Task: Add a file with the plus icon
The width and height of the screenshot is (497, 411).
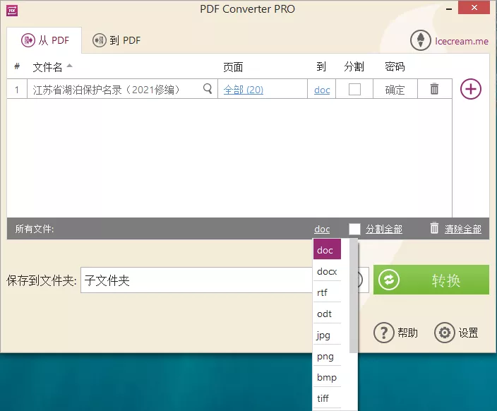Action: pos(470,89)
